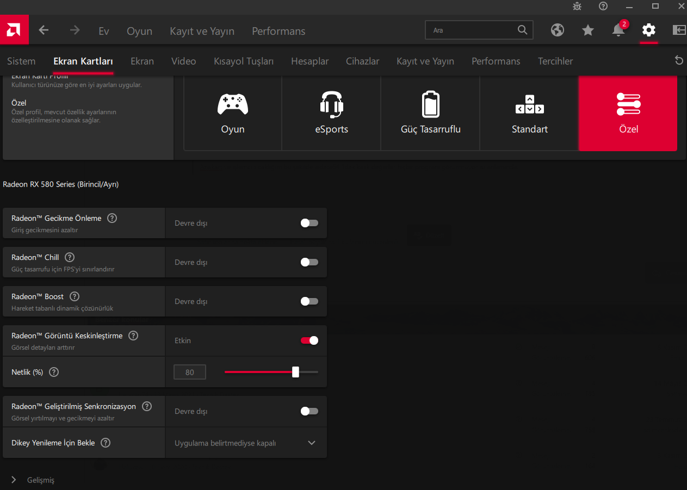The height and width of the screenshot is (490, 687).
Task: Select the eSports profile
Action: 331,113
